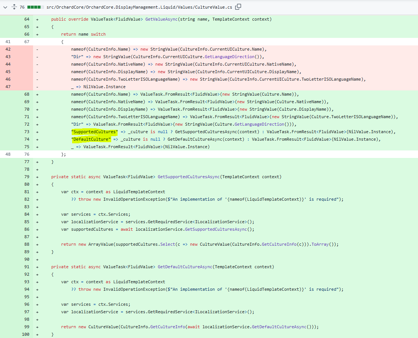This screenshot has height=338, width=418.
Task: Select deleted line number 42
Action: pyautogui.click(x=8, y=49)
